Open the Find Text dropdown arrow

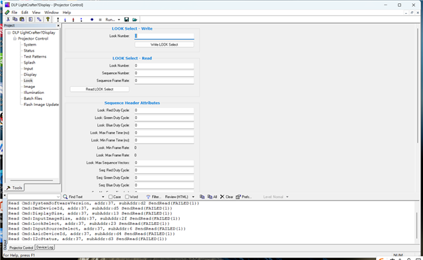coord(103,197)
